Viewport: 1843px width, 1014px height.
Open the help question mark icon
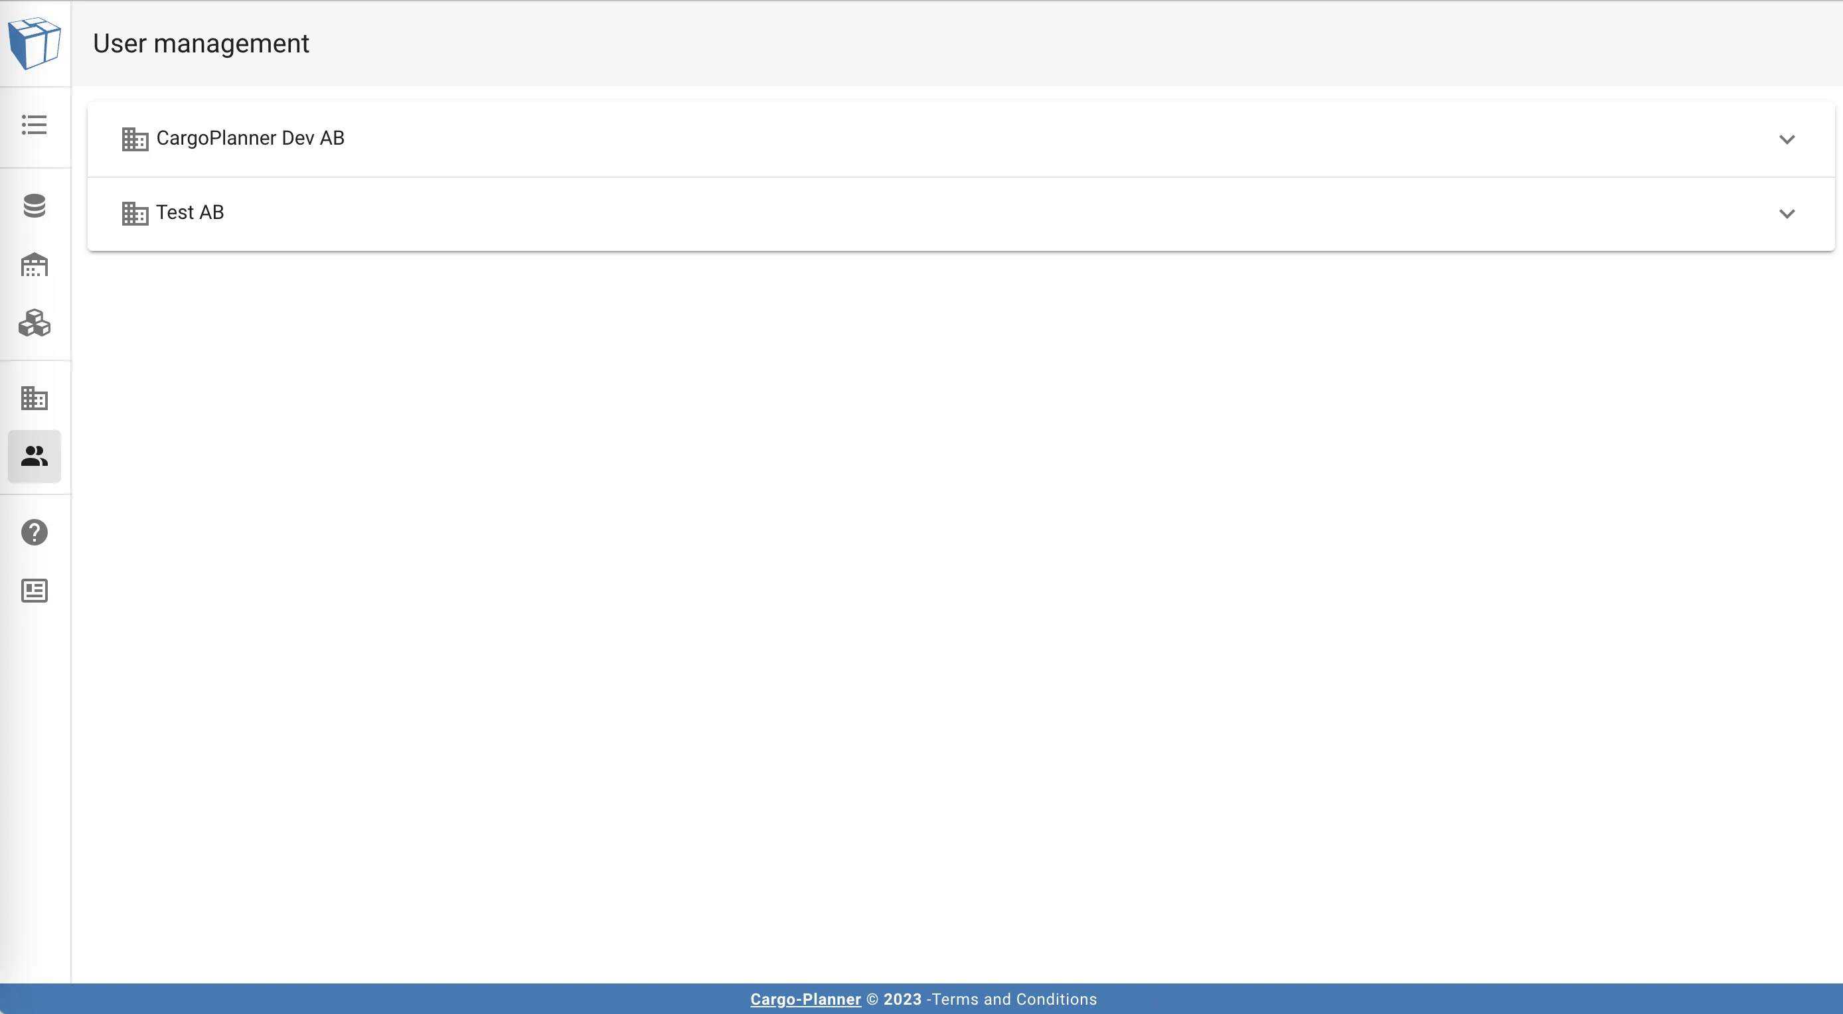pyautogui.click(x=35, y=533)
